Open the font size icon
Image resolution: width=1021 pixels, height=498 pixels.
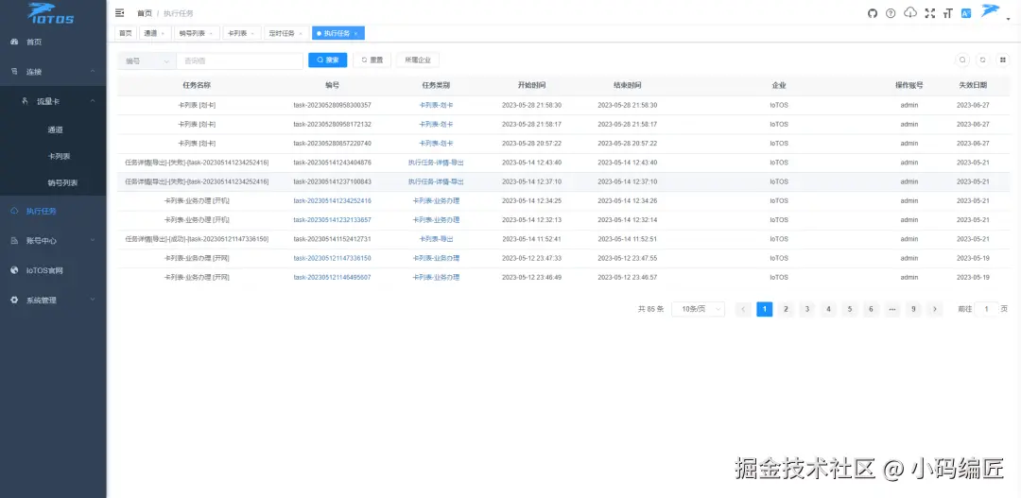[948, 13]
